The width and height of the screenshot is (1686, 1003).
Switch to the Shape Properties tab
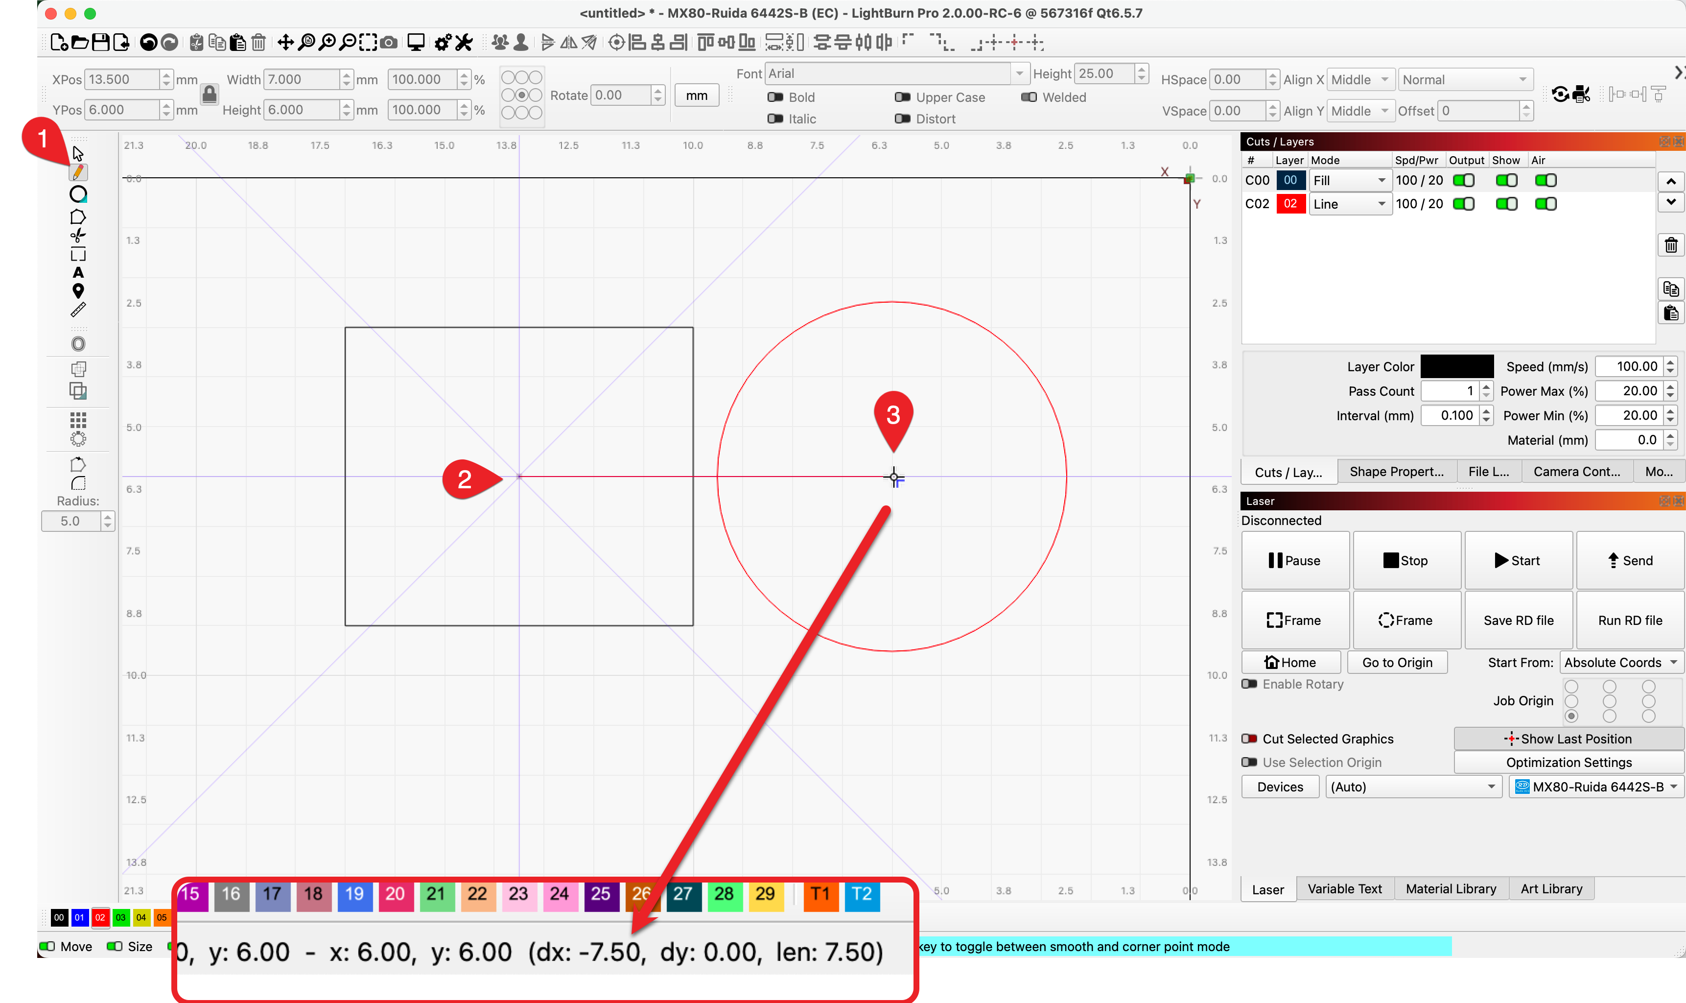[x=1396, y=472]
